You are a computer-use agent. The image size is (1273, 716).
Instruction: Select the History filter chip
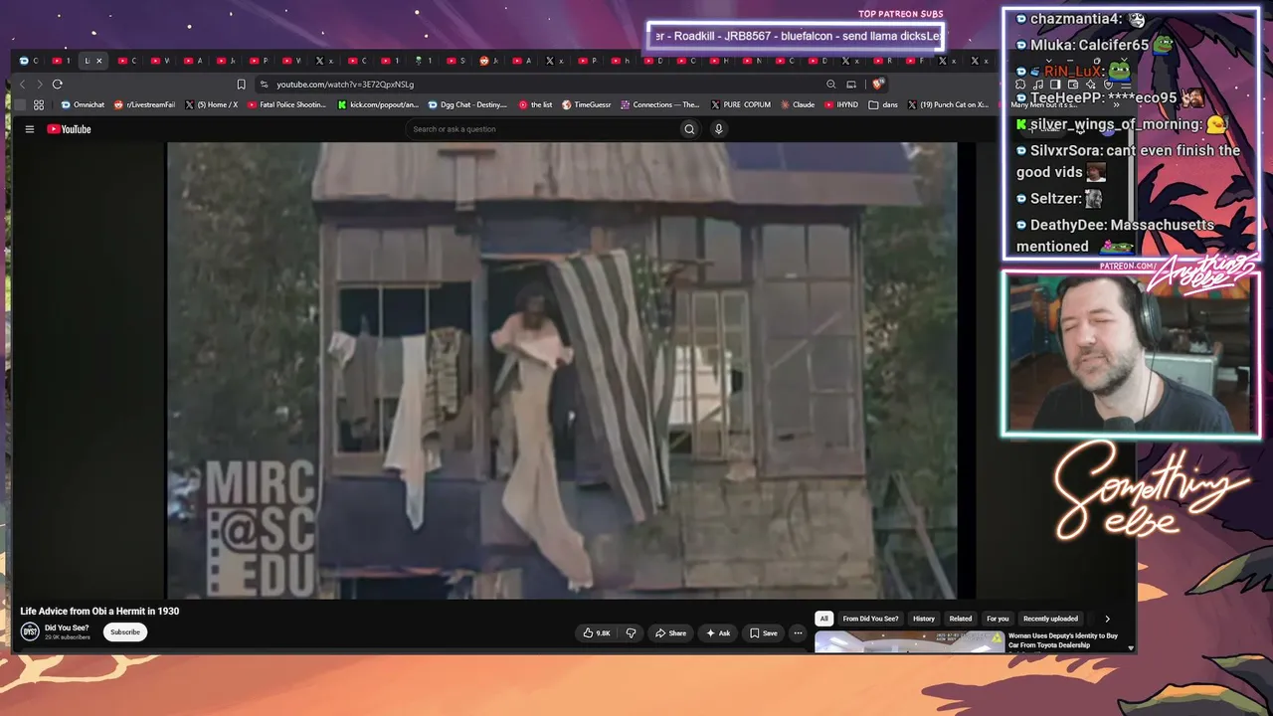pos(924,619)
